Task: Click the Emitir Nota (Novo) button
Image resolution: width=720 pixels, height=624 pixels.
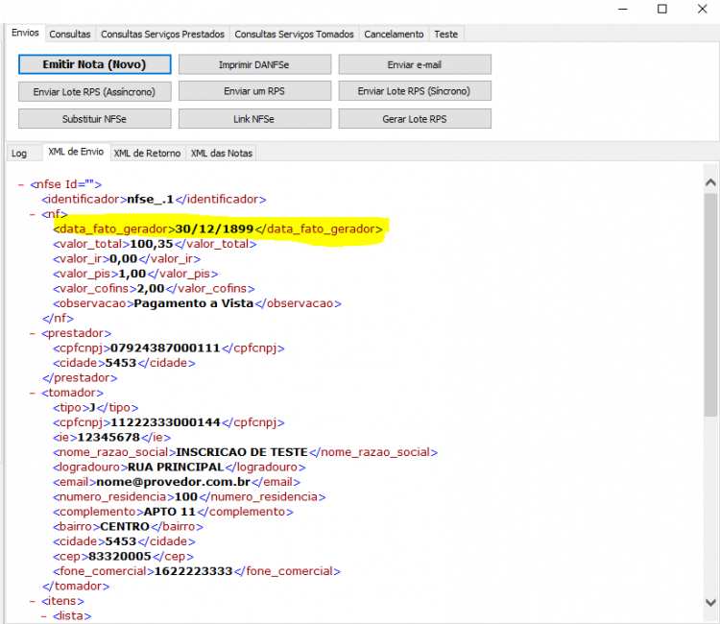Action: [95, 64]
